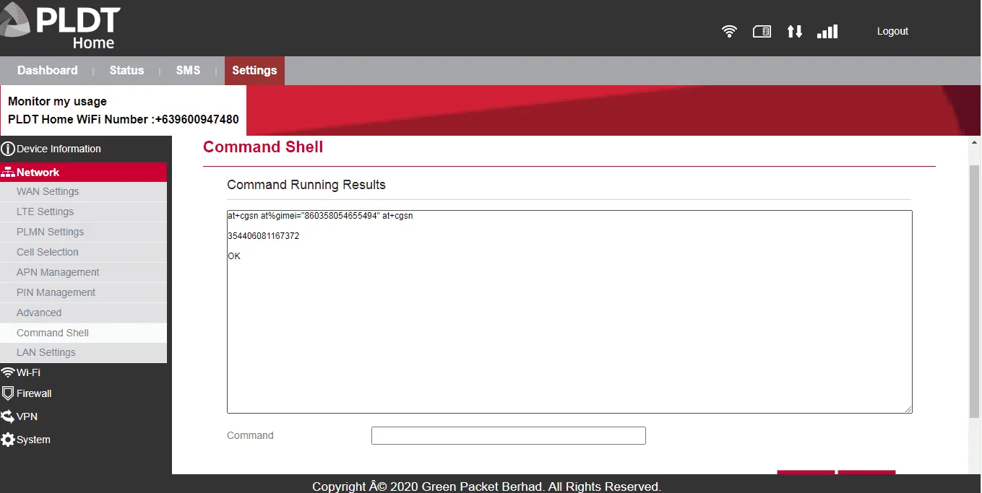The width and height of the screenshot is (982, 493).
Task: Click the at+cgsn command output line
Action: pyautogui.click(x=320, y=216)
